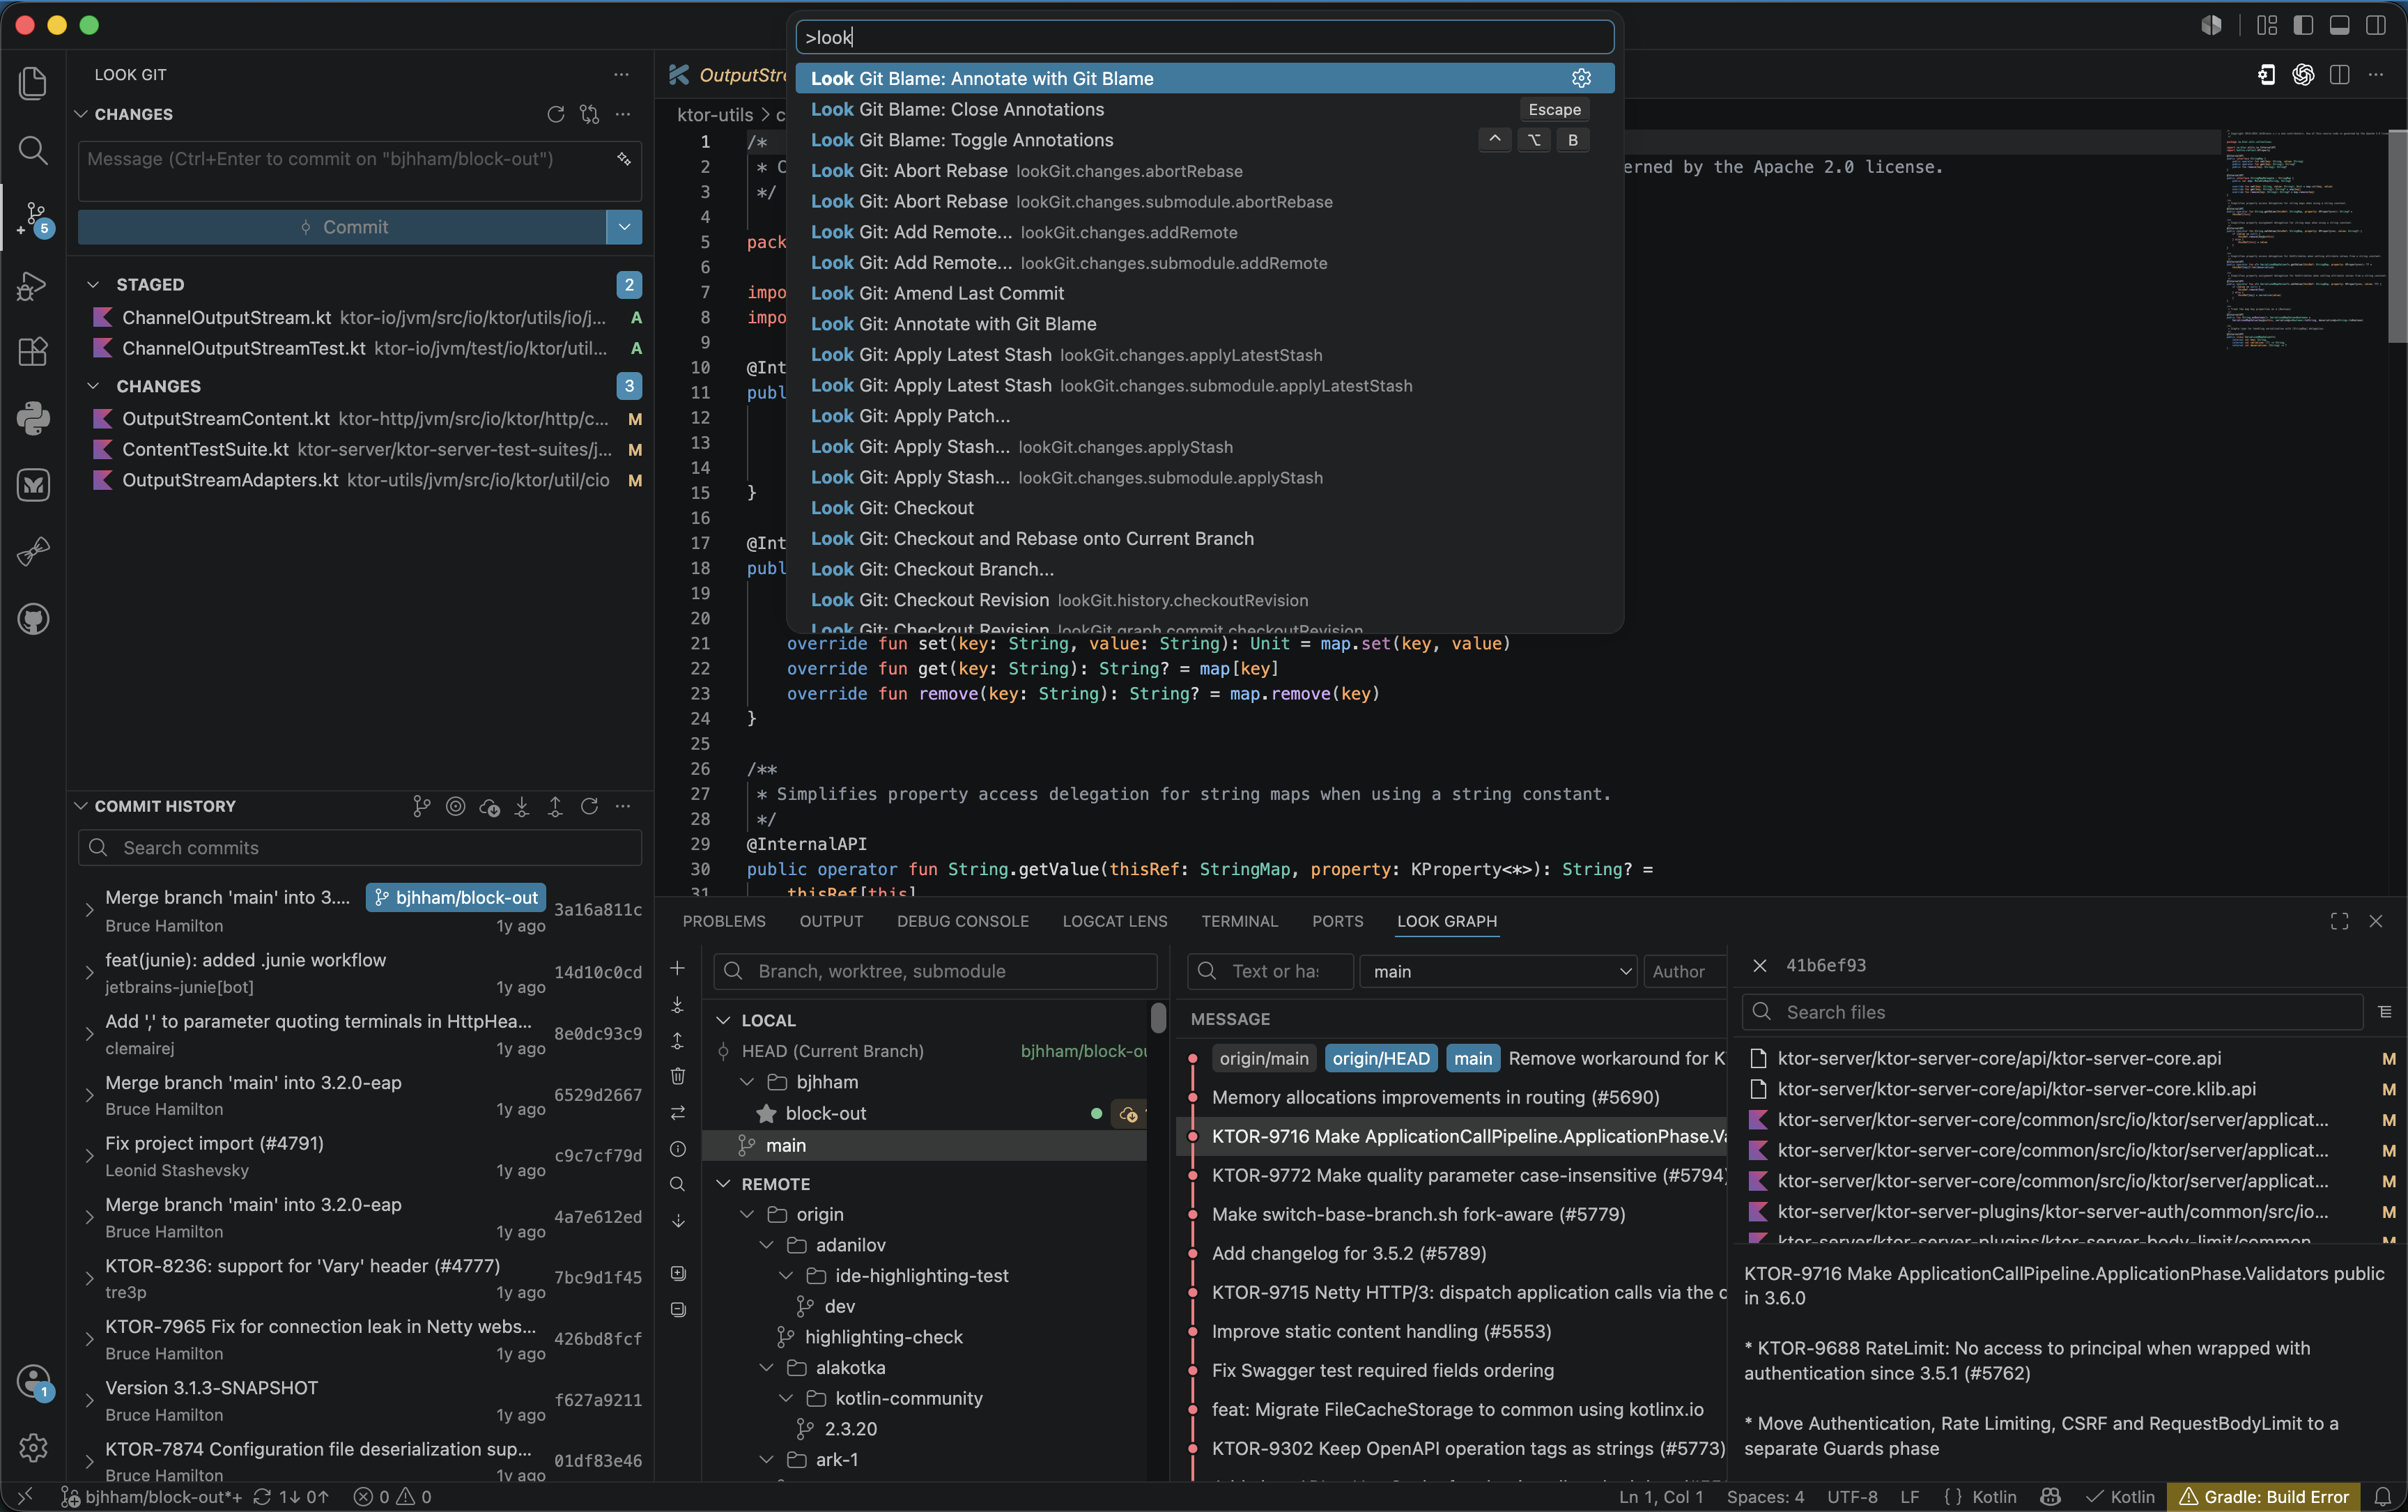Collapse the COMMIT HISTORY section
This screenshot has width=2408, height=1512.
pyautogui.click(x=81, y=806)
